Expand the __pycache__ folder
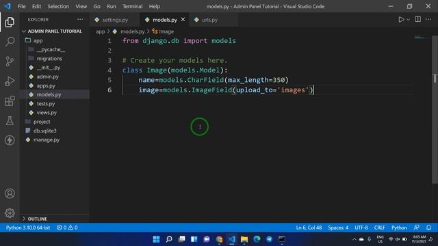The image size is (438, 246). [x=55, y=49]
